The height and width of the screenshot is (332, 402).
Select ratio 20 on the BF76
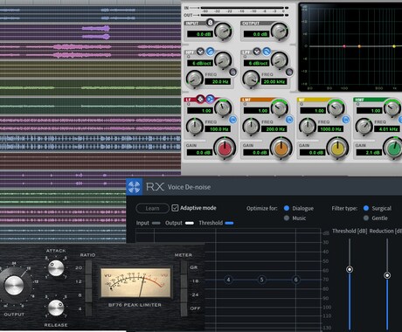pos(88,267)
